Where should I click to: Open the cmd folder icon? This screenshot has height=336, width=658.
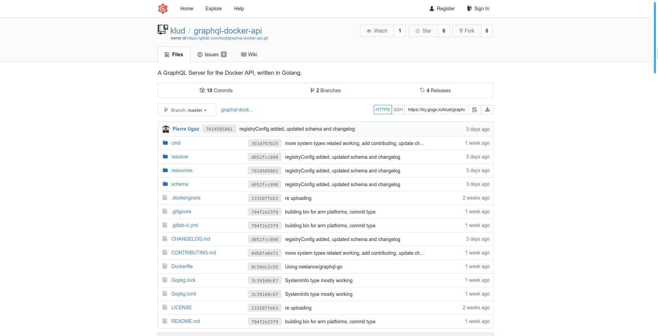point(165,143)
